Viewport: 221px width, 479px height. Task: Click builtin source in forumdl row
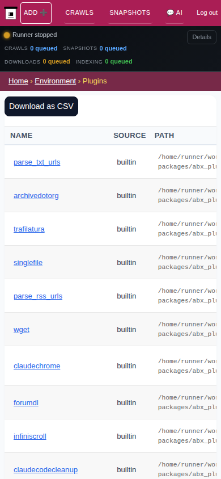click(126, 403)
